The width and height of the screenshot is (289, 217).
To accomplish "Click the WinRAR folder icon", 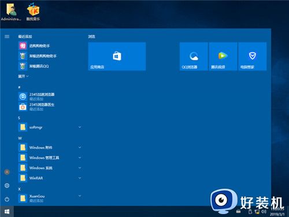I will [23, 178].
